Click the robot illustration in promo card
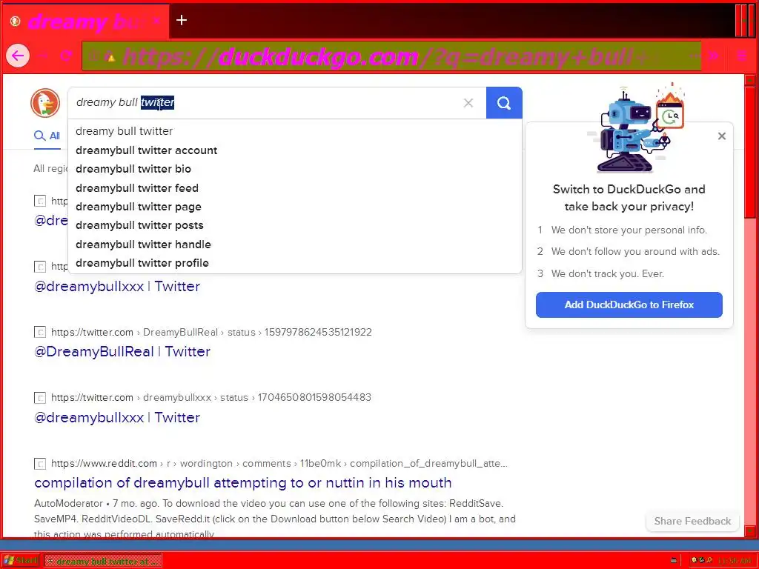Screen dimensions: 759x569 tap(634, 129)
